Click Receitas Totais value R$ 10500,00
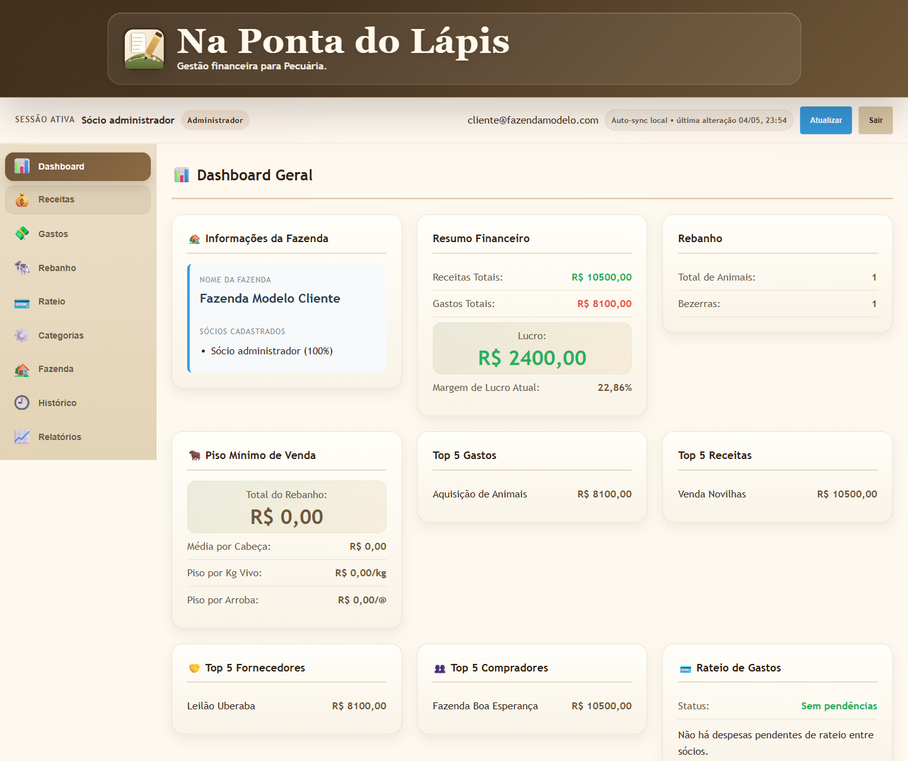The height and width of the screenshot is (761, 908). [x=602, y=277]
